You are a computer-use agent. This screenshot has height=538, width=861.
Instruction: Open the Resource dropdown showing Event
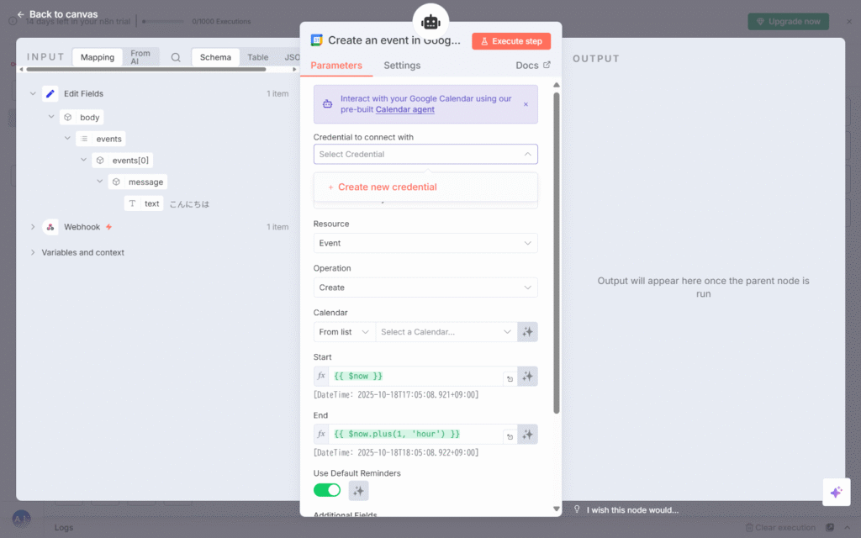coord(425,243)
